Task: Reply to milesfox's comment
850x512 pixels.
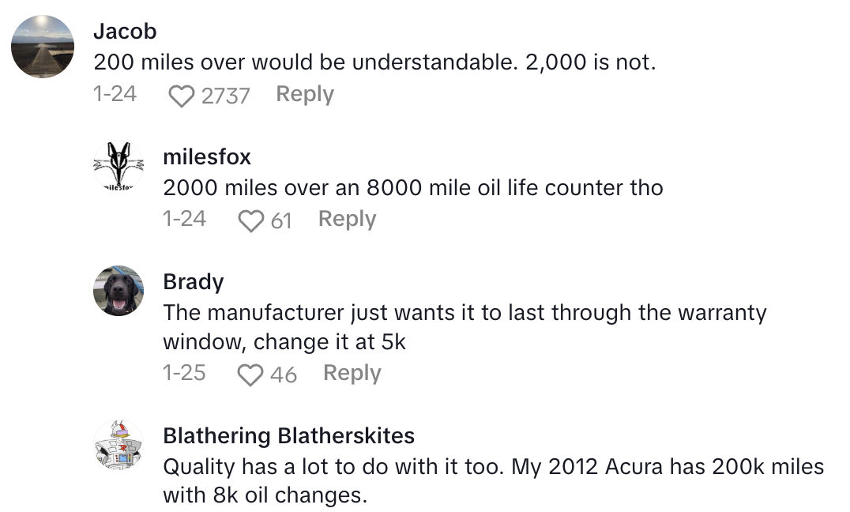Action: [x=347, y=219]
